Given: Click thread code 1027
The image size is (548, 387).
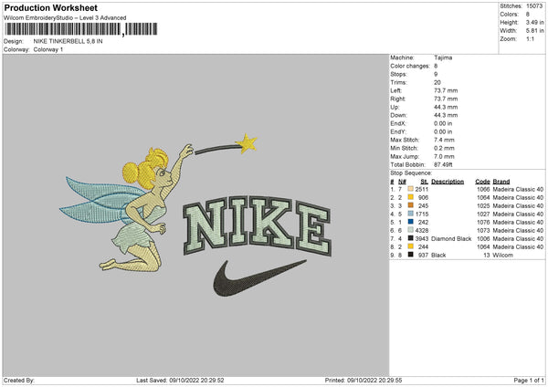Looking at the screenshot, I should tap(483, 214).
